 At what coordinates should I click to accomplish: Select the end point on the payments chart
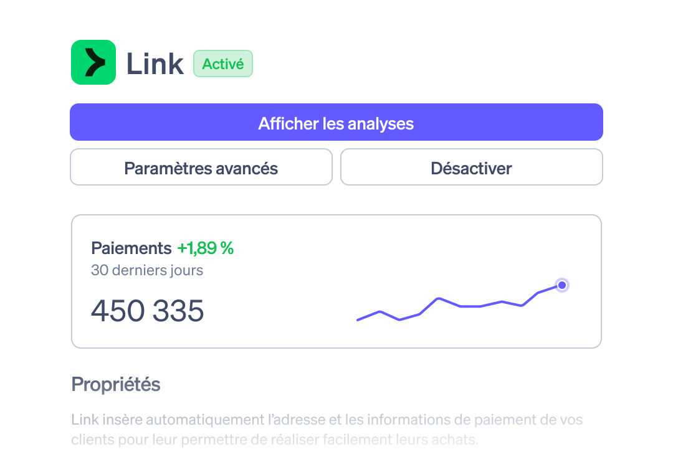pyautogui.click(x=562, y=285)
